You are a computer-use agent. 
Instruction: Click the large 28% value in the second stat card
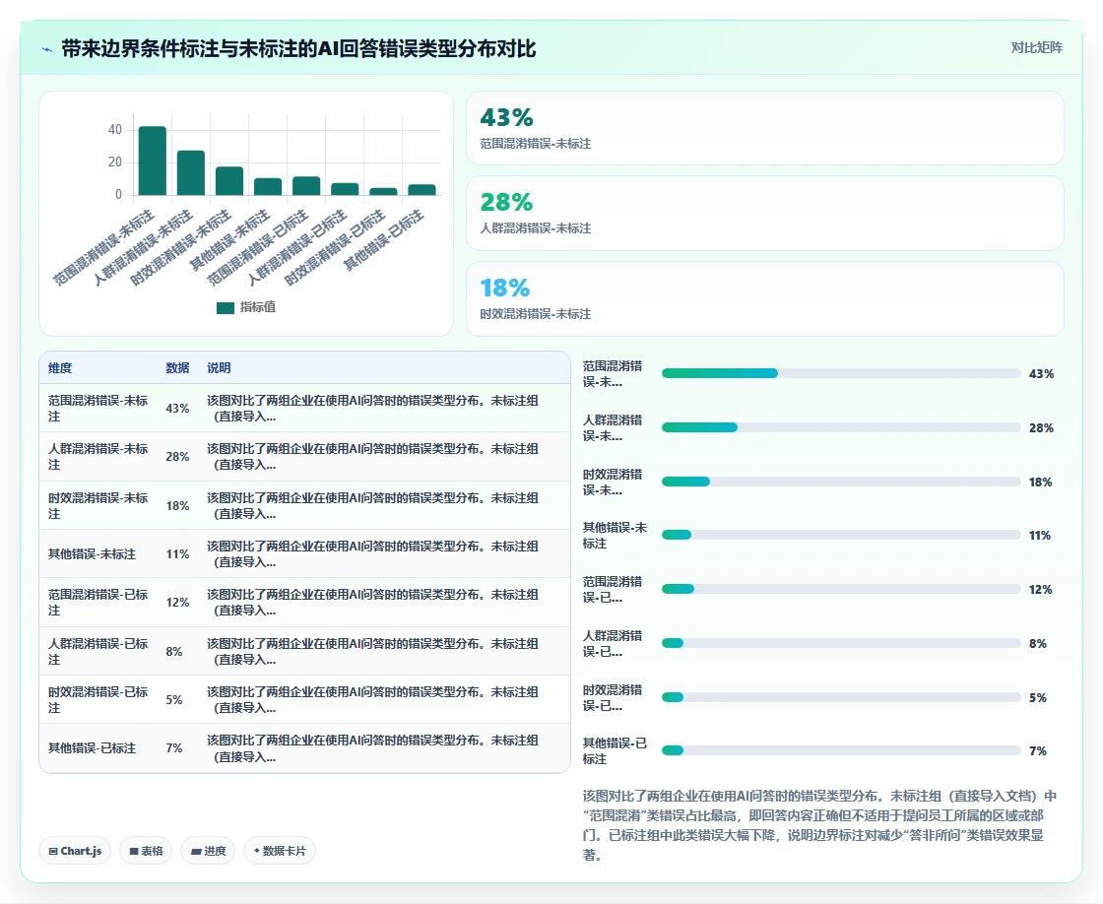click(506, 203)
